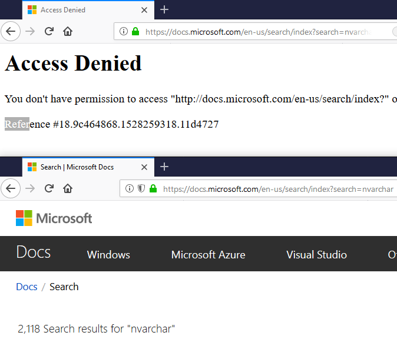
Task: Go back in the Access Denied browser window
Action: 11,31
